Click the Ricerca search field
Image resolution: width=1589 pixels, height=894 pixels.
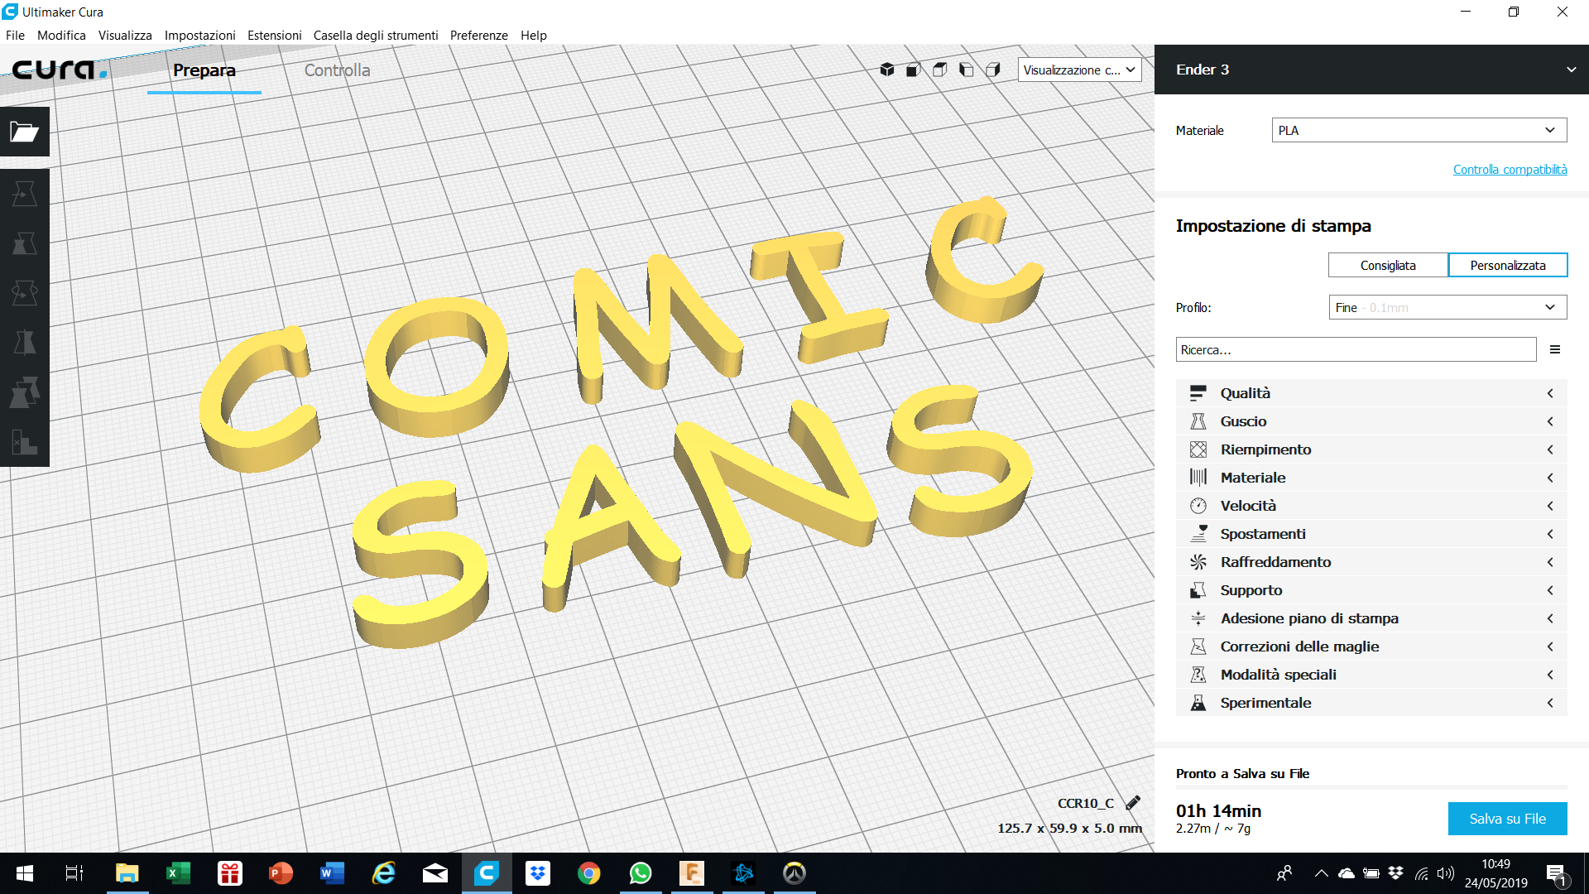[x=1355, y=348]
